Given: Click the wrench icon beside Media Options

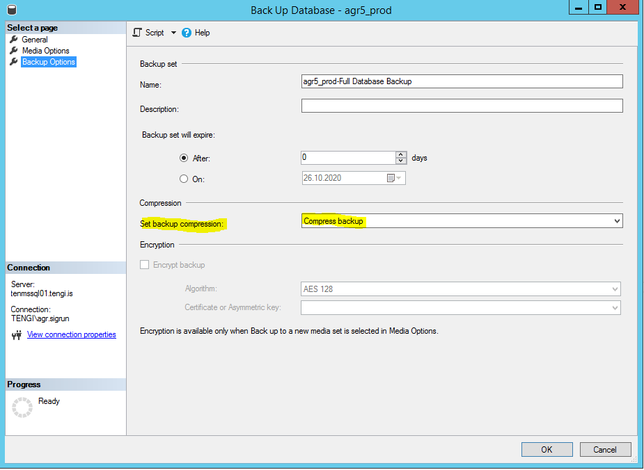Looking at the screenshot, I should click(x=13, y=51).
